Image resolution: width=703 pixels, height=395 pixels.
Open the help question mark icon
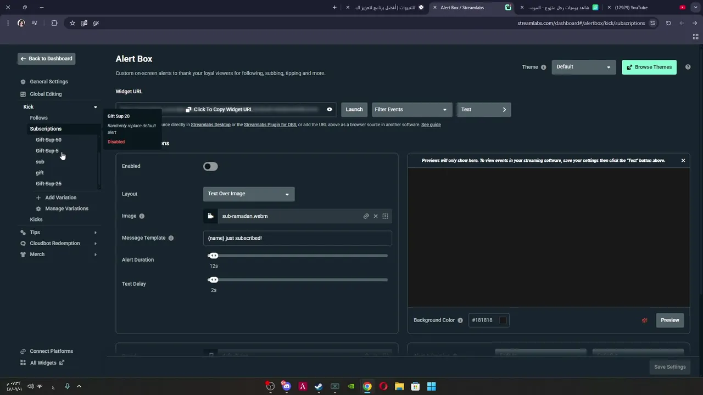pyautogui.click(x=688, y=67)
